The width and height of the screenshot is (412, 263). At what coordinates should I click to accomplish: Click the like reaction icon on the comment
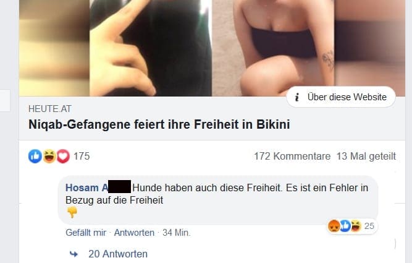pyautogui.click(x=345, y=226)
